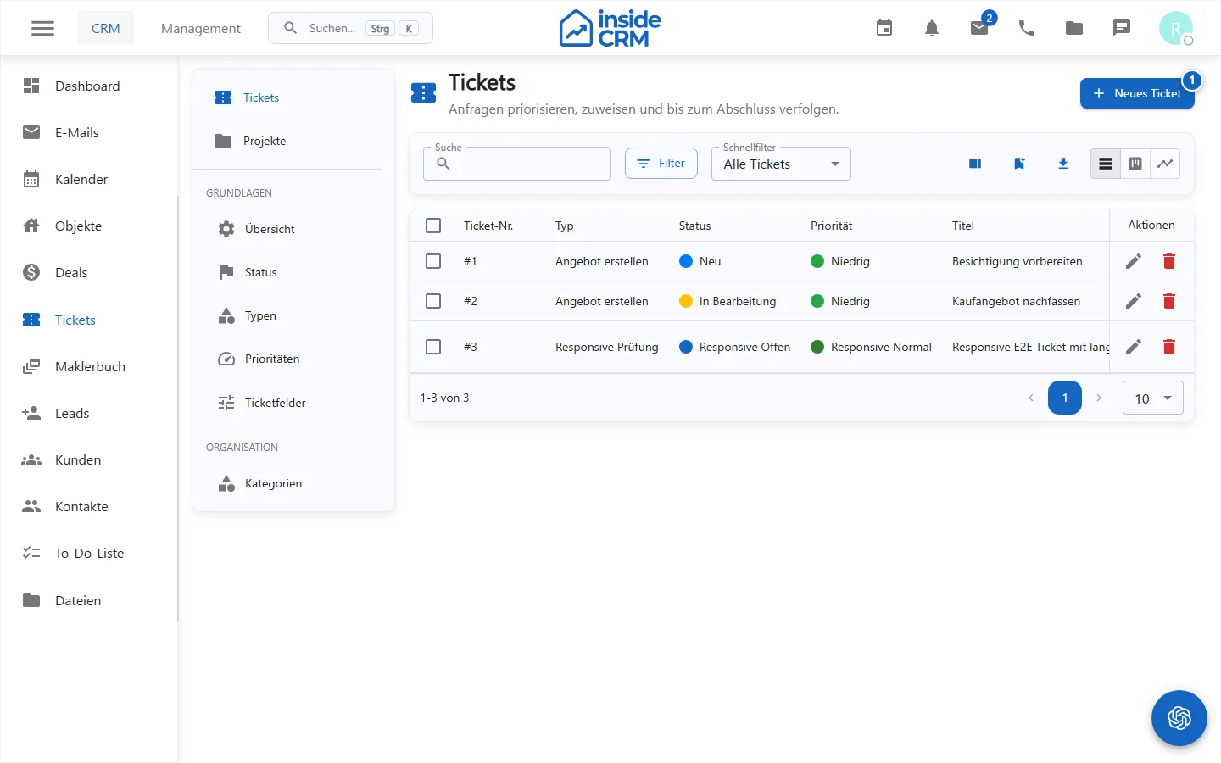1221x763 pixels.
Task: Open the folder icon in header
Action: 1074,28
